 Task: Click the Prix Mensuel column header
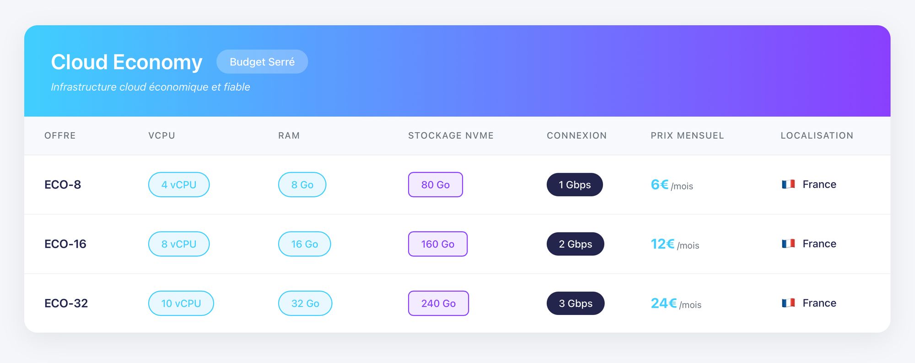coord(687,135)
